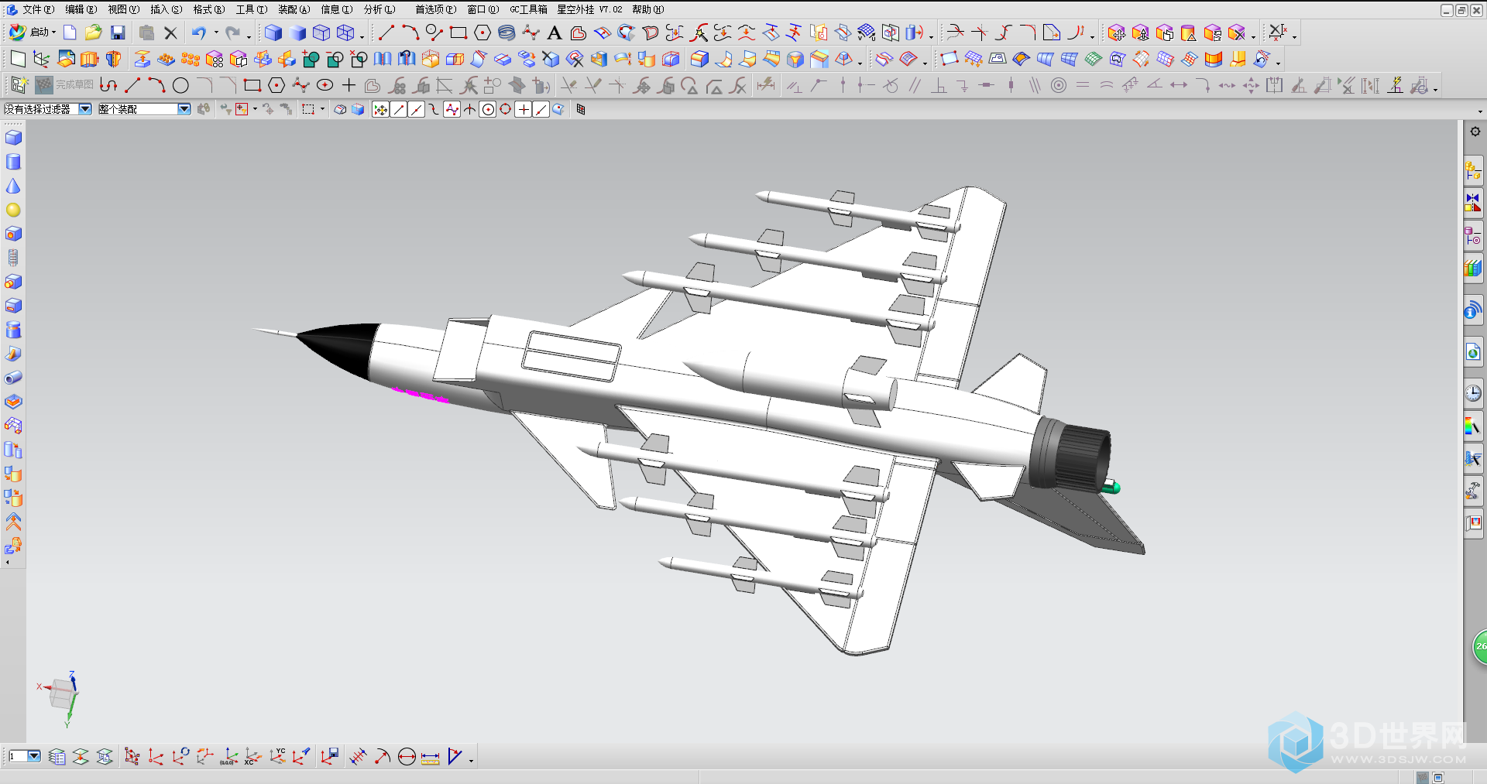Viewport: 1487px width, 784px height.
Task: Save the part with the floppy disk icon
Action: [118, 33]
